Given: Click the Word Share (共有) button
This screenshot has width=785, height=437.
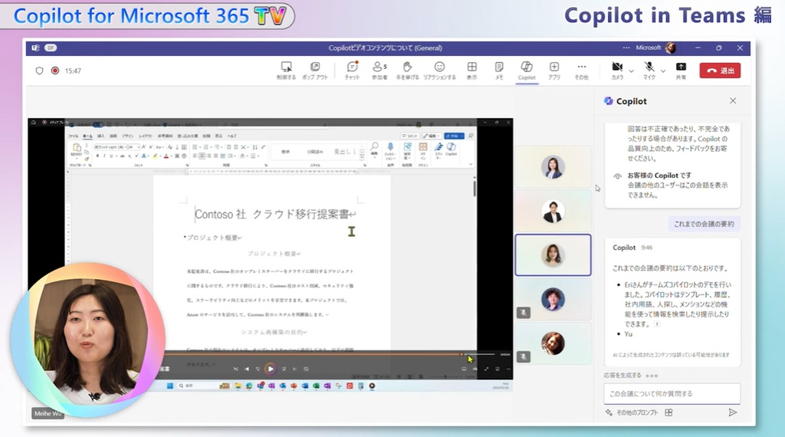Looking at the screenshot, I should pos(454,136).
